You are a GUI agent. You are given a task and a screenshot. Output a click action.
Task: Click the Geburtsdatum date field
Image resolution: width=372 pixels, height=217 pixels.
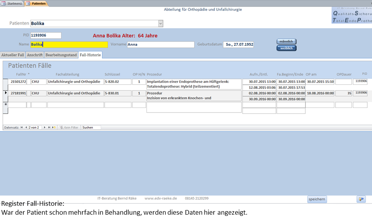238,44
